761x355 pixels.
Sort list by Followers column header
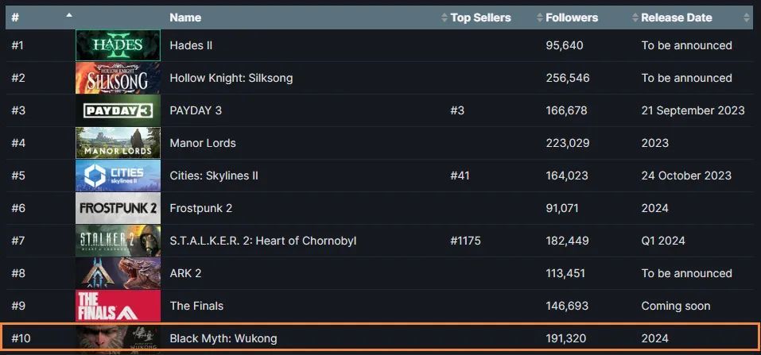point(572,17)
